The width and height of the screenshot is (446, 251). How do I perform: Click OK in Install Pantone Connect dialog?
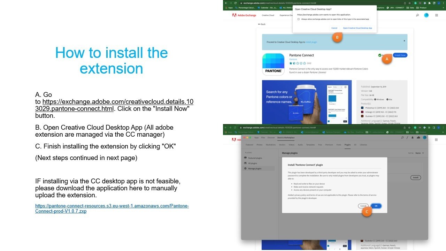tap(376, 206)
